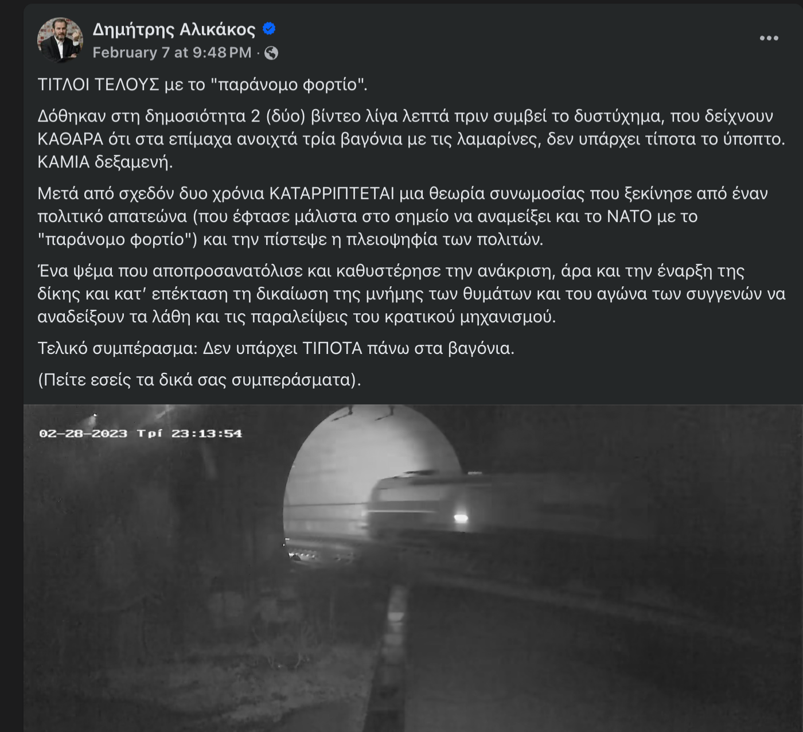Image resolution: width=803 pixels, height=732 pixels.
Task: Click the paragraph starting Δόθηκαν στη δημοσιότητα
Action: (411, 139)
